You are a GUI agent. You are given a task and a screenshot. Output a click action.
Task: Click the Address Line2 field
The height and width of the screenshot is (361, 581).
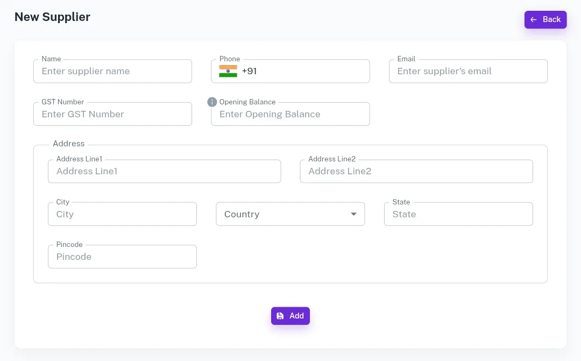[416, 171]
